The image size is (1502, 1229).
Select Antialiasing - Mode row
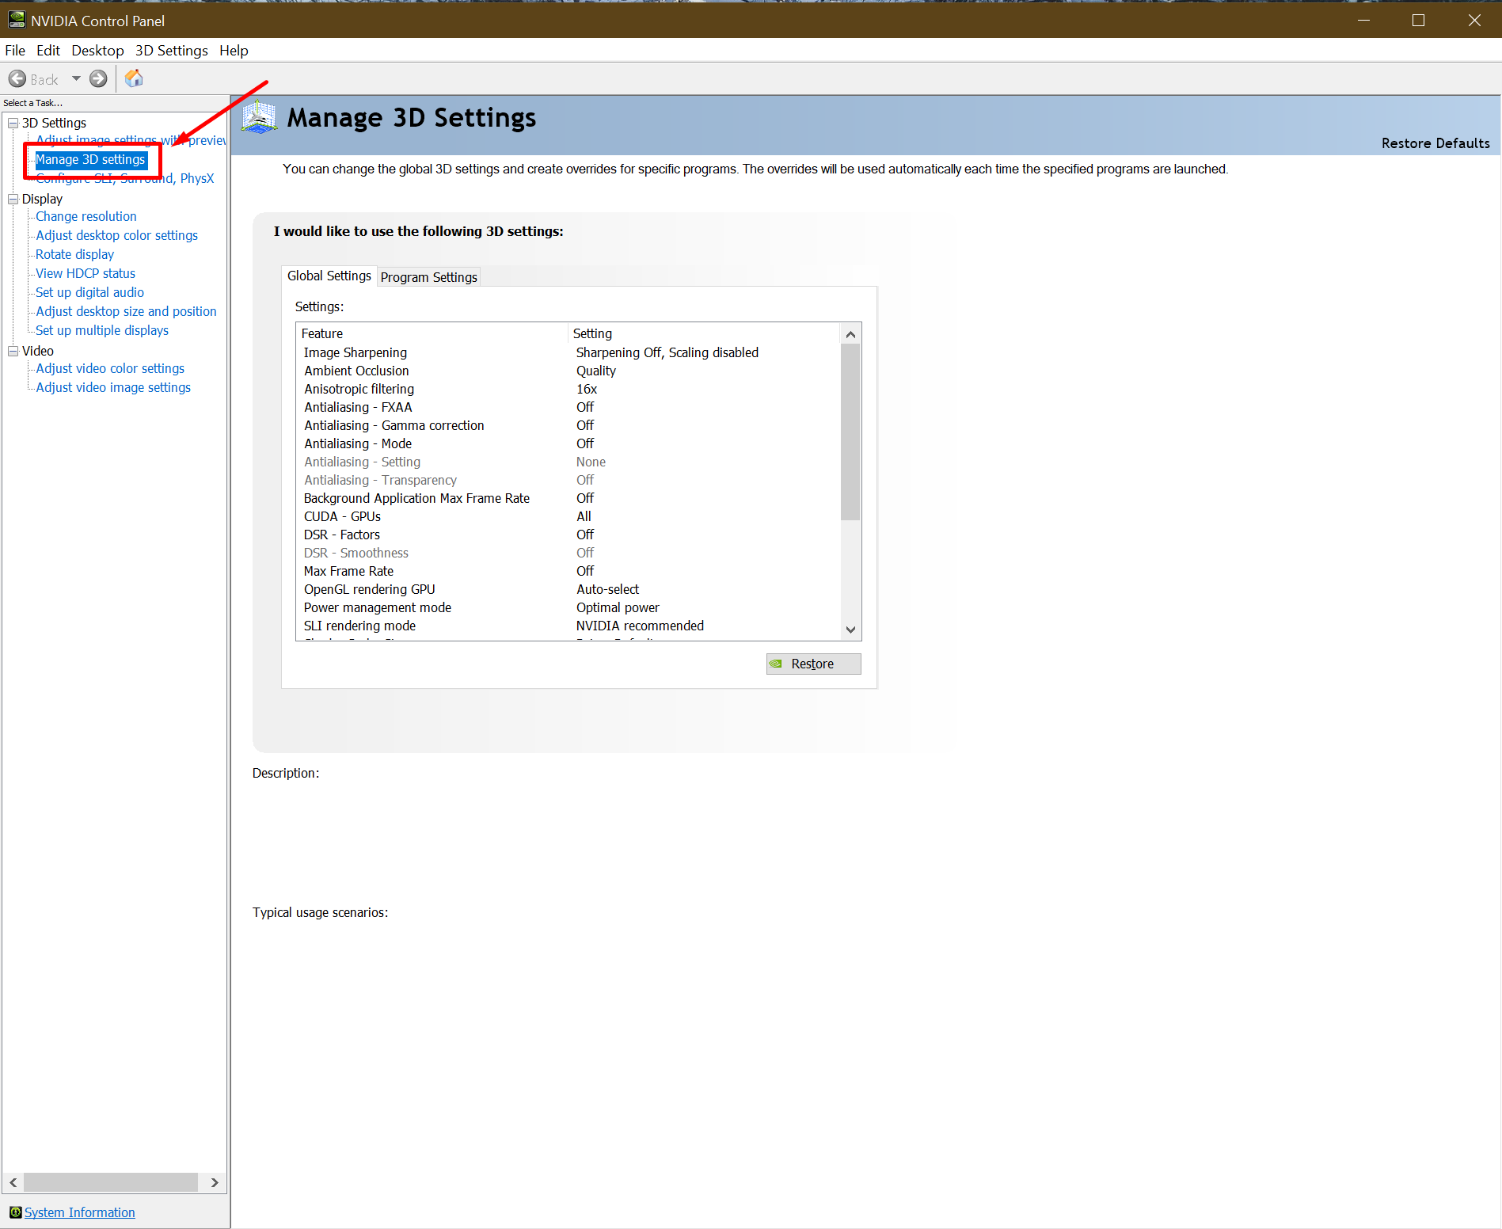pos(568,443)
